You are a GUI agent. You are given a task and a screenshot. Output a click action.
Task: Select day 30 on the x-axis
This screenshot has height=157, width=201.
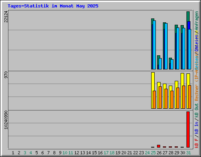click(183, 153)
